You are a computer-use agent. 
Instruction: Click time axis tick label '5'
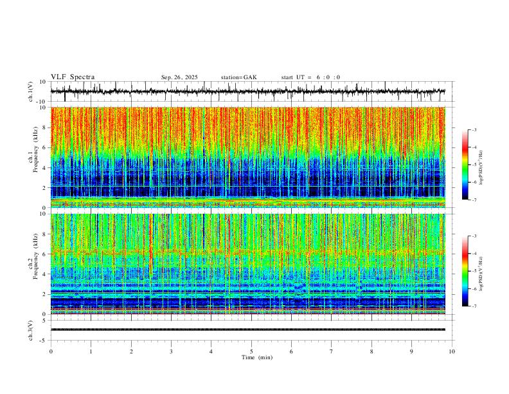251,352
